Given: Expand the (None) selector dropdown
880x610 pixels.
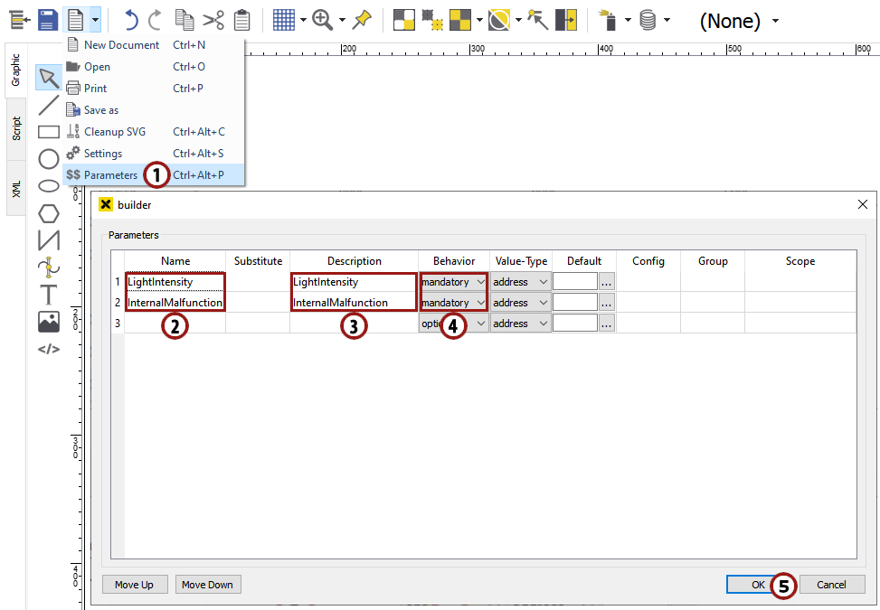Looking at the screenshot, I should coord(775,21).
